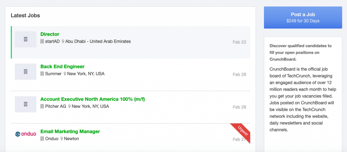The height and width of the screenshot is (152, 347).
Task: Click the location pin next to Newton
Action: pyautogui.click(x=62, y=139)
